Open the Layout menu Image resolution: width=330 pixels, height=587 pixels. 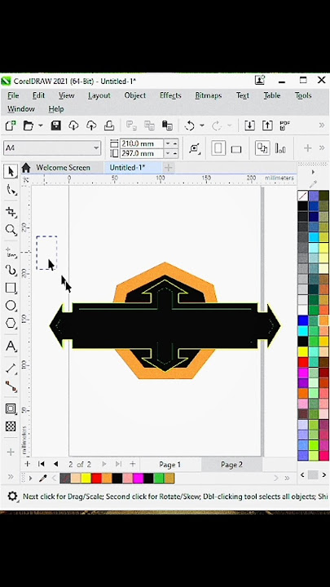[x=99, y=95]
